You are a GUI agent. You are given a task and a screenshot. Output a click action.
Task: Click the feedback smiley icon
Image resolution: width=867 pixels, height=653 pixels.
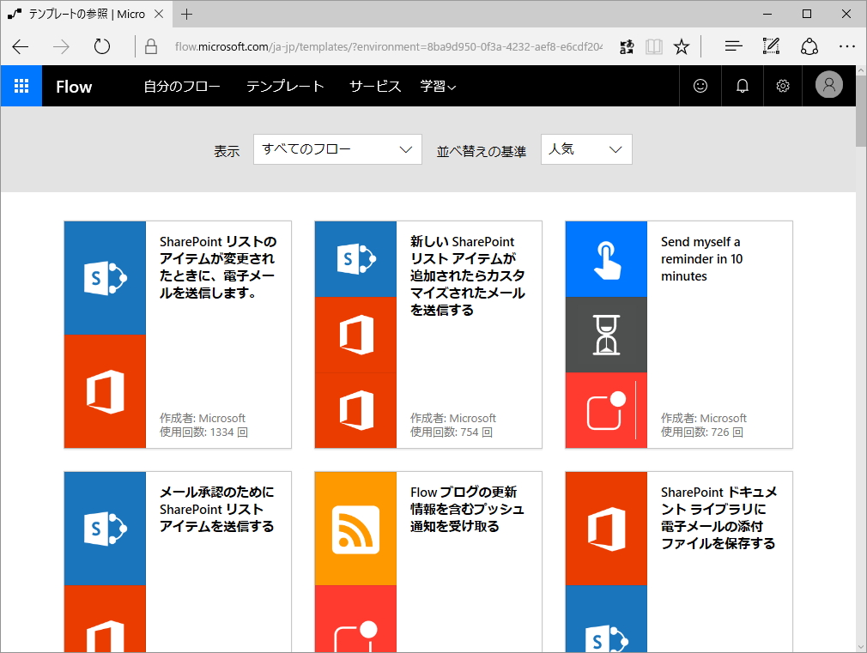click(700, 86)
